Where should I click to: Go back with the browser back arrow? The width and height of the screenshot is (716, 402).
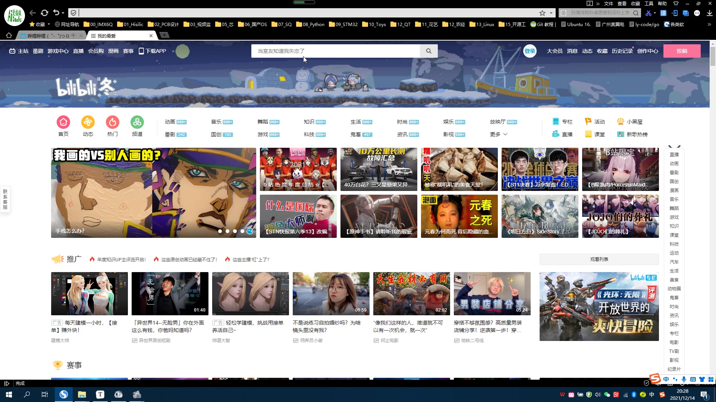(33, 13)
